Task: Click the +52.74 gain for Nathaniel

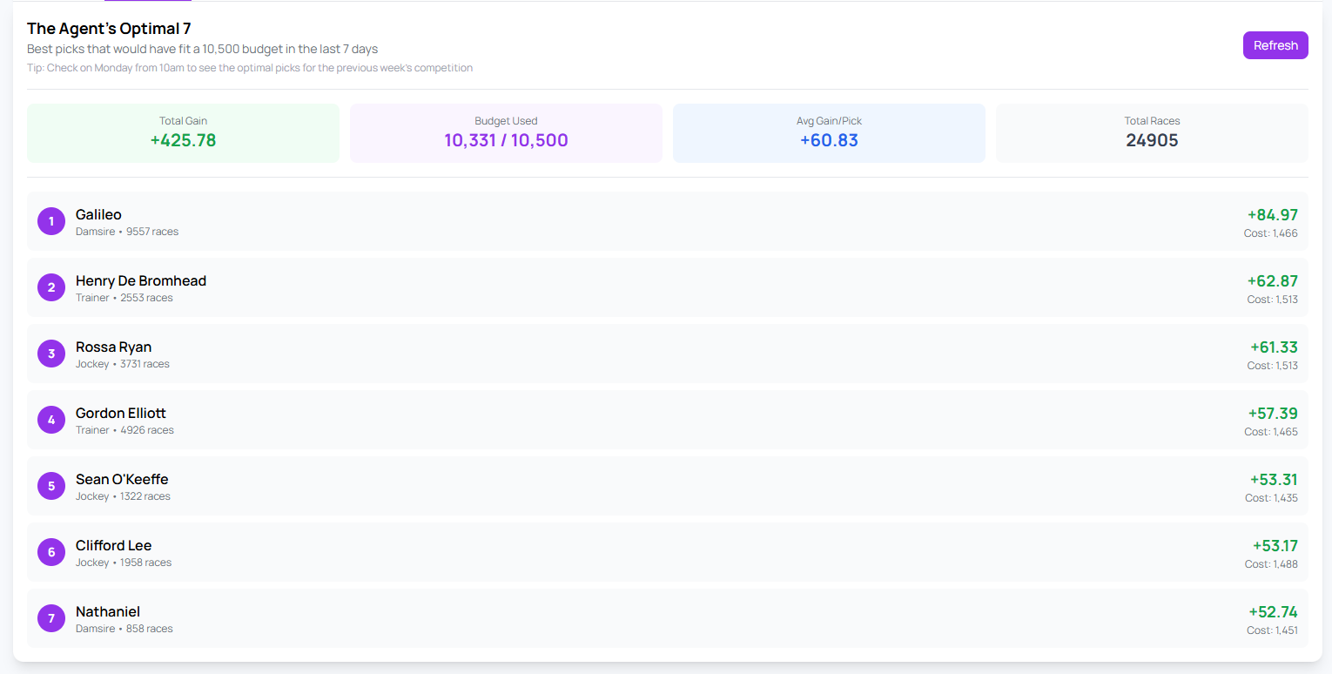Action: pos(1273,611)
